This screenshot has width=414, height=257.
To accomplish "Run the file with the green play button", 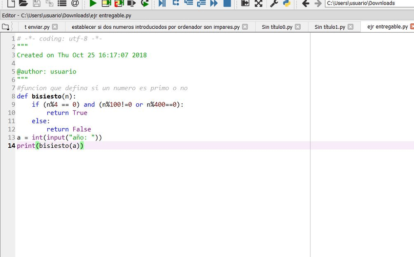I will (93, 3).
